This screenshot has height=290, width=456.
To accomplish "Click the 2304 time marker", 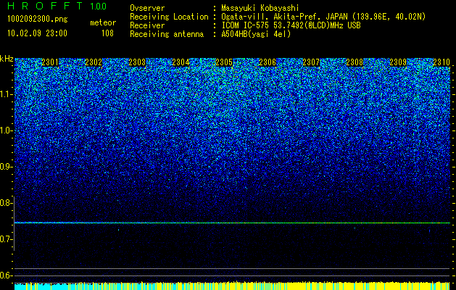I will coord(181,62).
